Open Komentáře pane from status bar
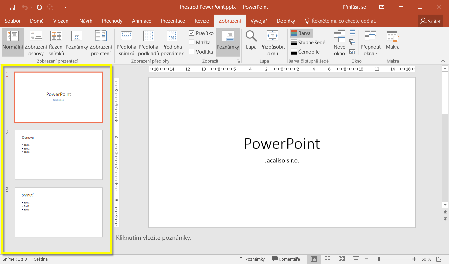449x264 pixels. point(286,259)
